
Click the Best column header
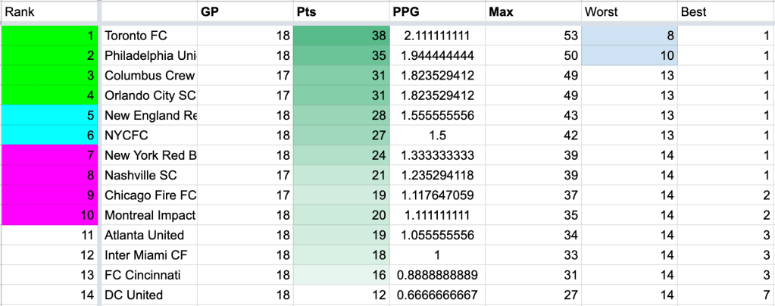(726, 13)
